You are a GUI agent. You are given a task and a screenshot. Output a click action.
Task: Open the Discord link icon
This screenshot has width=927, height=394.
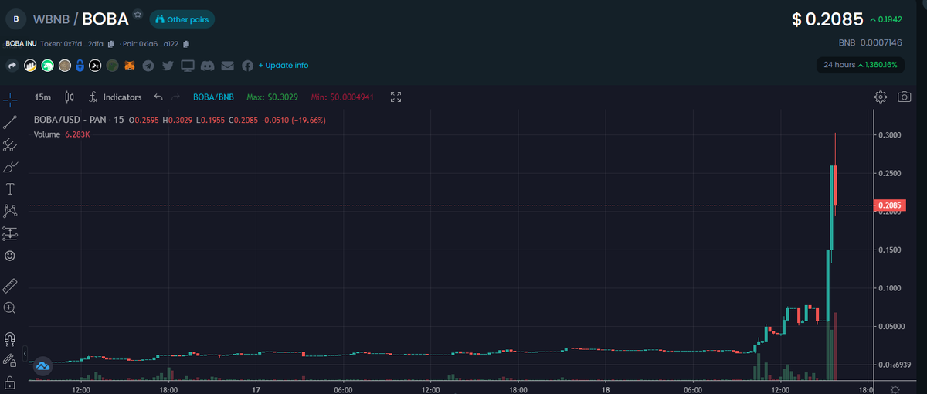coord(207,66)
